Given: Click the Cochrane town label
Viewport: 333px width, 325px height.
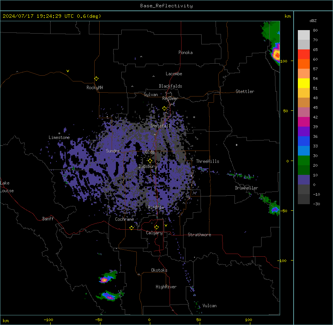Looking at the screenshot, I should click(x=124, y=219).
